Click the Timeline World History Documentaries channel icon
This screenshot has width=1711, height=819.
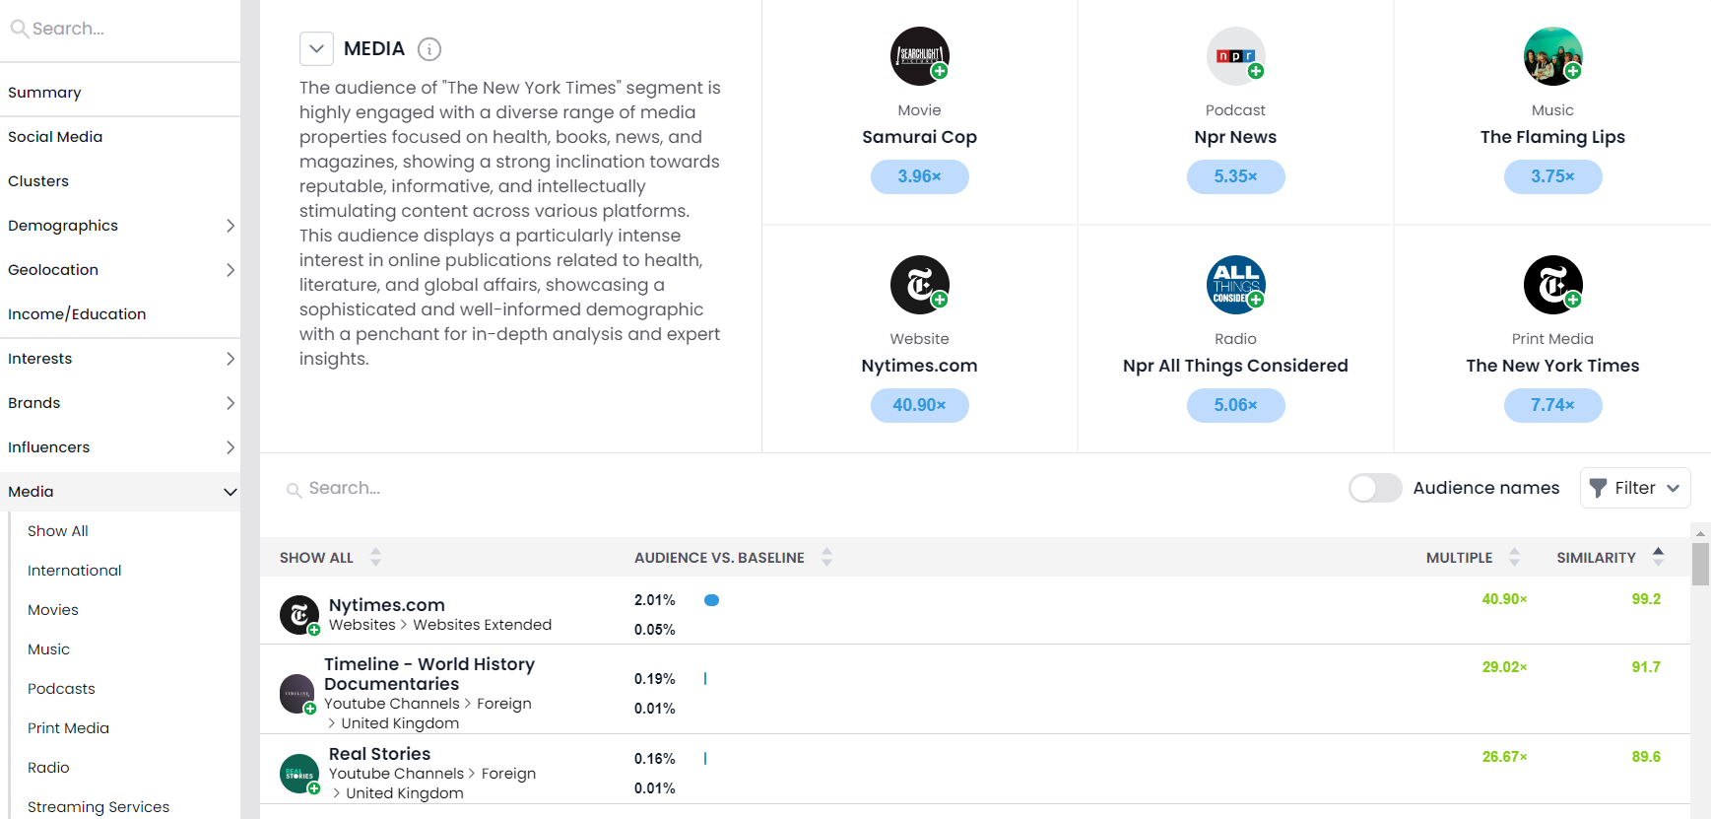(x=297, y=694)
